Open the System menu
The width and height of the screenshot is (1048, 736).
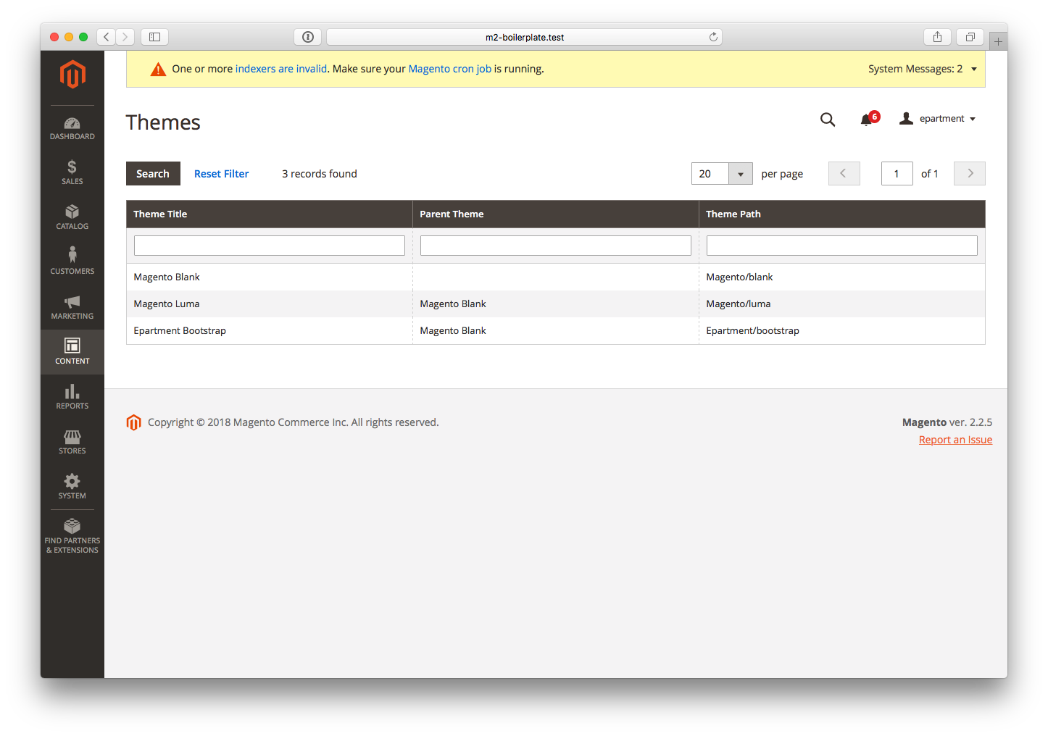click(x=72, y=487)
